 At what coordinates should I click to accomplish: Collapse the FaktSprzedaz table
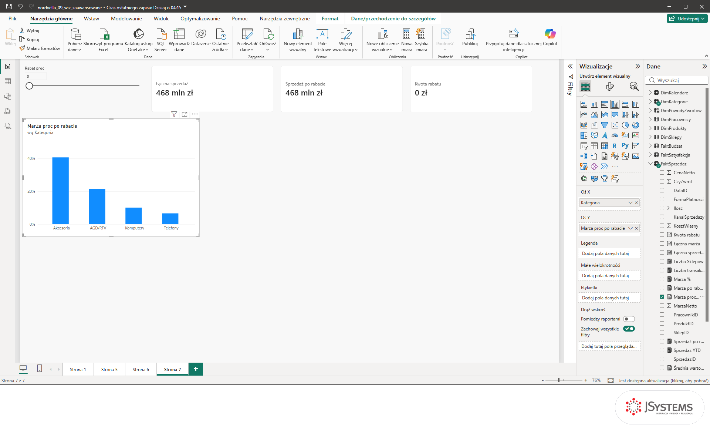[650, 164]
